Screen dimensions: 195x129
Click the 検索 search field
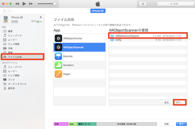coord(175,4)
